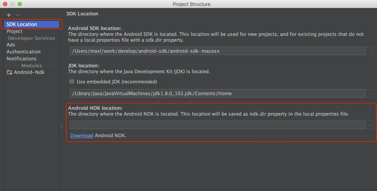The image size is (377, 191).
Task: Click the plus icon to add module
Action: coord(9,15)
